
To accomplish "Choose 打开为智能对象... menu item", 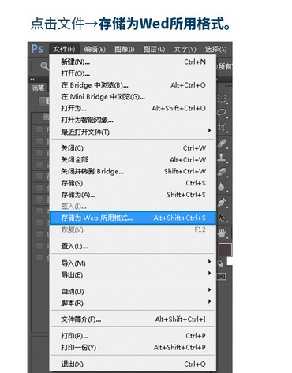I will click(x=133, y=120).
